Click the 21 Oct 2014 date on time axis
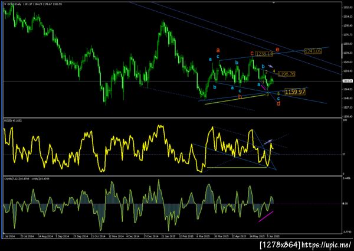Image resolution: width=354 pixels, height=251 pixels. click(99, 236)
